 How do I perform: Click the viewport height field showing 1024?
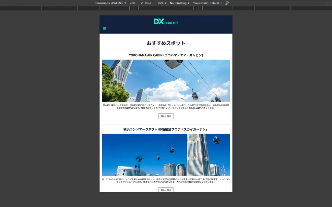point(148,3)
